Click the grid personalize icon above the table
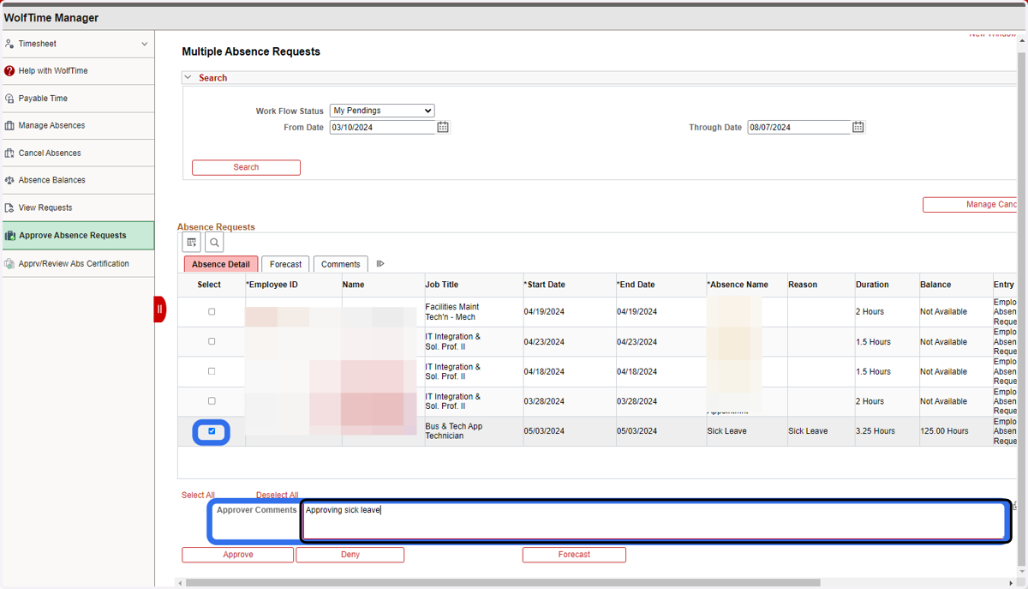Screen dimensions: 1028x589 192,243
